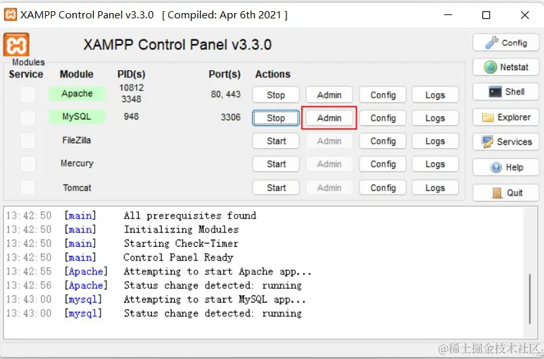Open Config with the wrench icon

[506, 43]
